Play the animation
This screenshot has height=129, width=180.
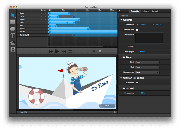click(x=57, y=51)
